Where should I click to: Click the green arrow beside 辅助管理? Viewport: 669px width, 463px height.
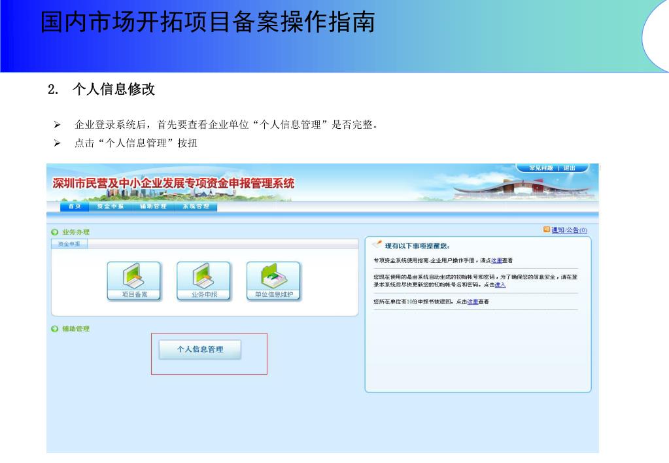coord(55,329)
